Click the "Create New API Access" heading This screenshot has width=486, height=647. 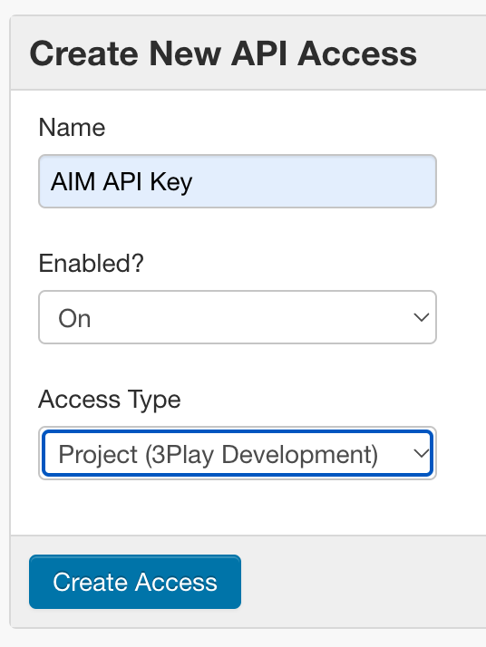(223, 53)
